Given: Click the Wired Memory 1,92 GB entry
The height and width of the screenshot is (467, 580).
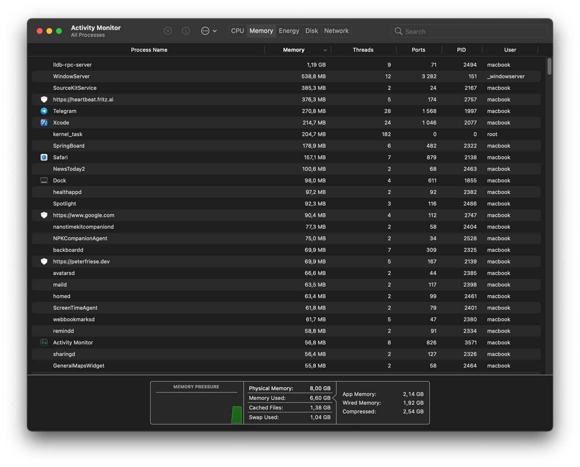Looking at the screenshot, I should coord(383,403).
